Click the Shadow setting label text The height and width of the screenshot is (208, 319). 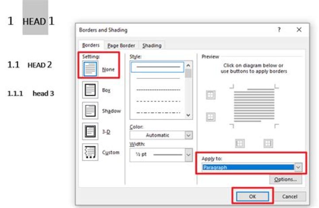tap(111, 111)
